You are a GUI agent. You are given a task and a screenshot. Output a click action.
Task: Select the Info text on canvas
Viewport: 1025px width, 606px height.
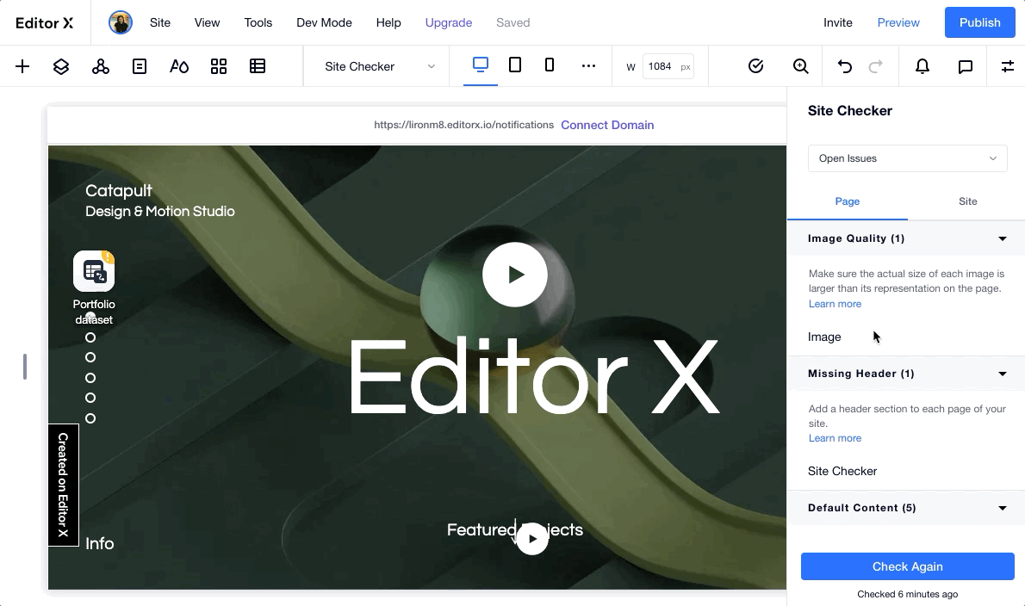tap(99, 543)
